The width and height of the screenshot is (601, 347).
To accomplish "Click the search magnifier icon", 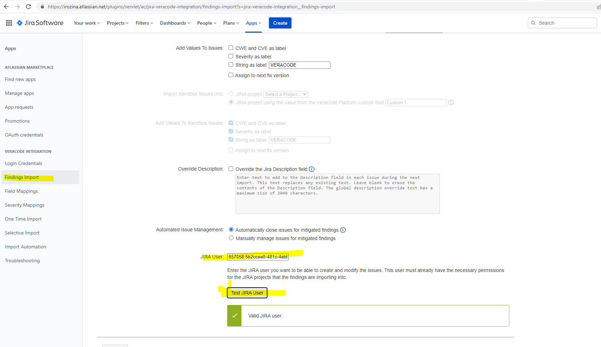I will 533,23.
